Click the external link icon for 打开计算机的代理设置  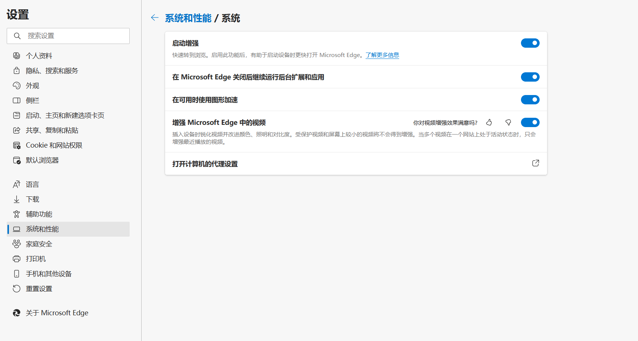coord(536,163)
